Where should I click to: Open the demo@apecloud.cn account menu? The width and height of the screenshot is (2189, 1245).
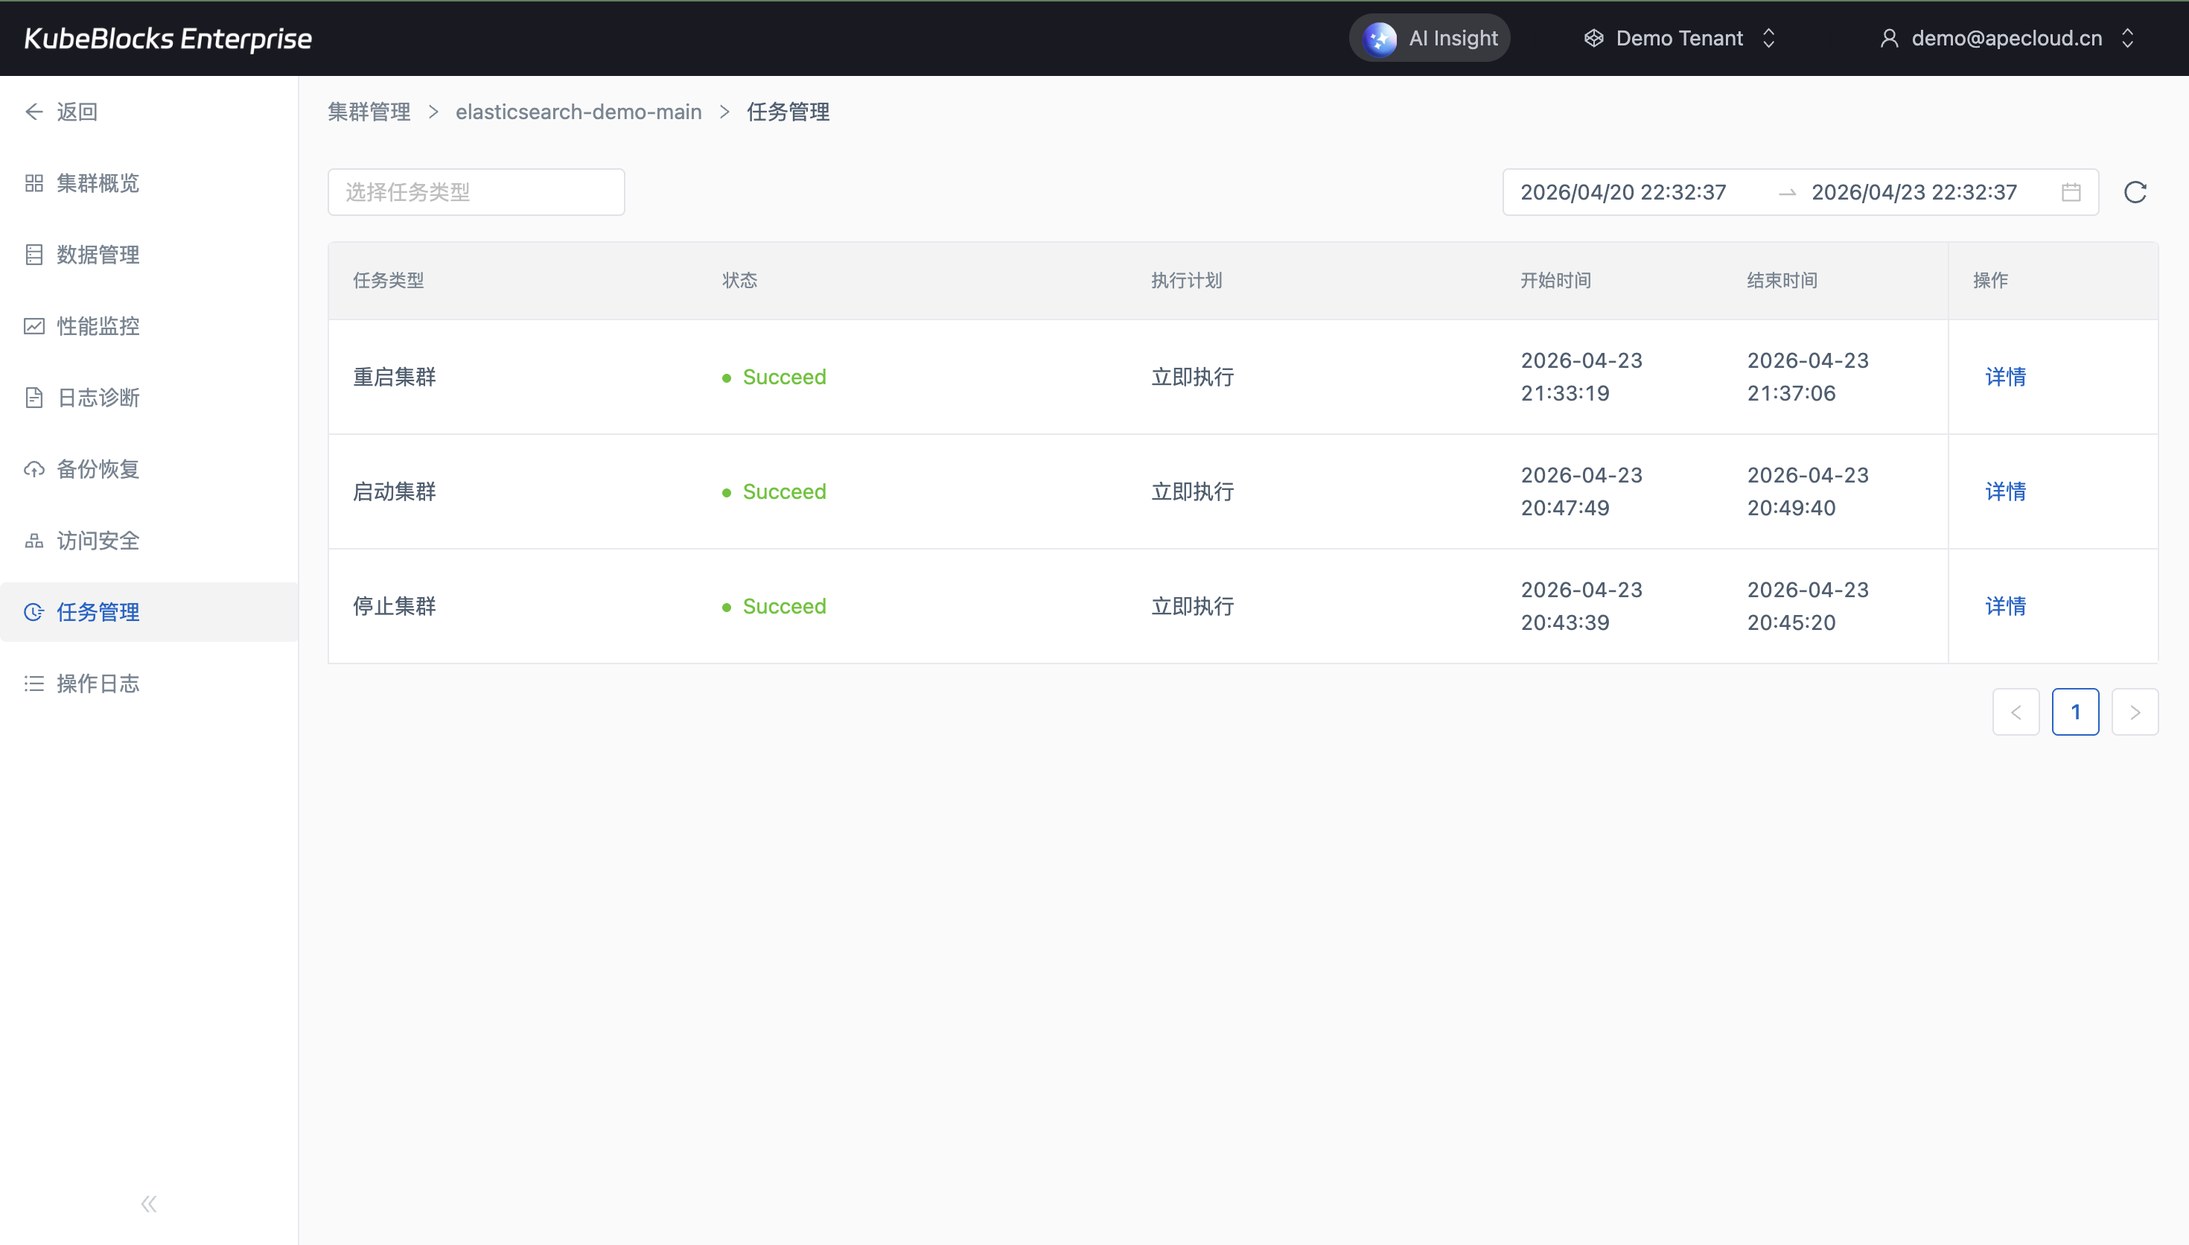coord(2005,39)
